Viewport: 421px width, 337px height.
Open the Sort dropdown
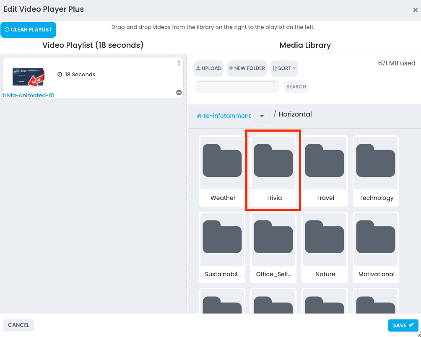(x=284, y=68)
